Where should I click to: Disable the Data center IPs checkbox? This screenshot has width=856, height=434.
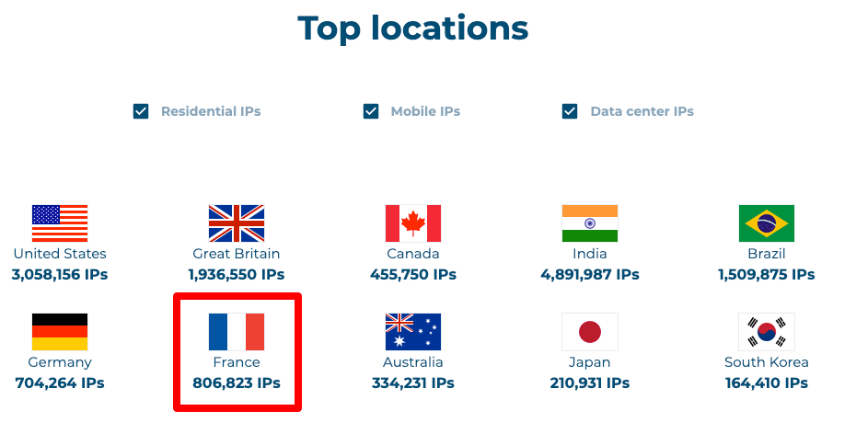[571, 111]
